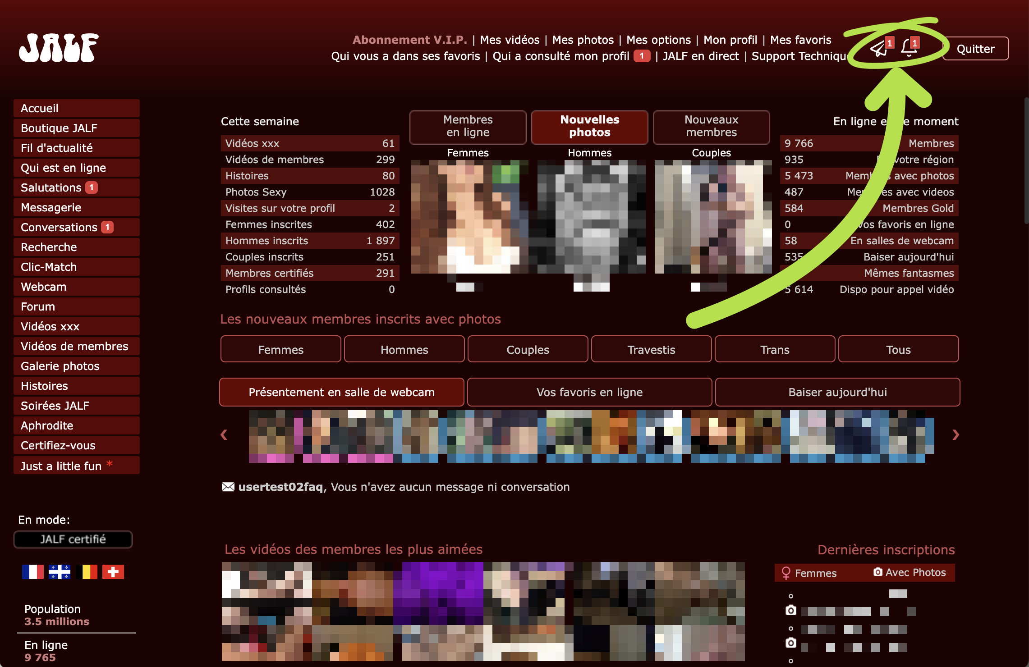Open Mes favoris in top menu
Viewport: 1029px width, 667px height.
(800, 40)
